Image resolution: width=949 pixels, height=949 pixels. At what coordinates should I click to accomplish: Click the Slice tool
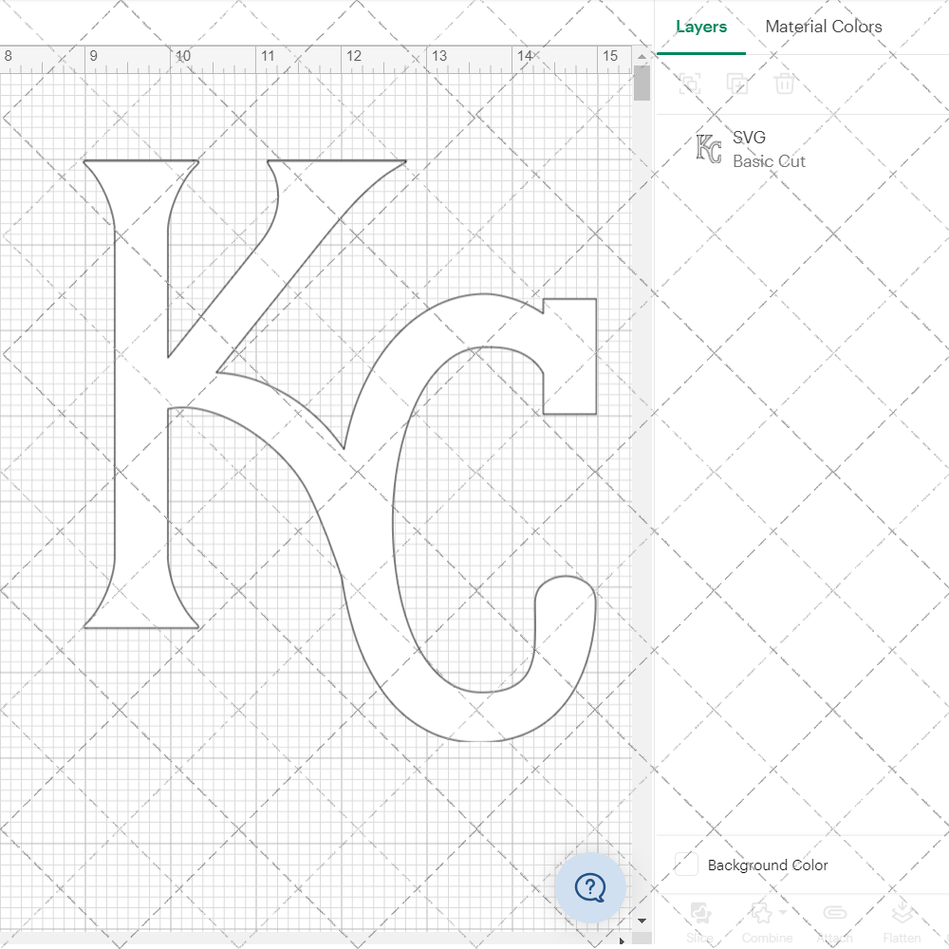[699, 921]
